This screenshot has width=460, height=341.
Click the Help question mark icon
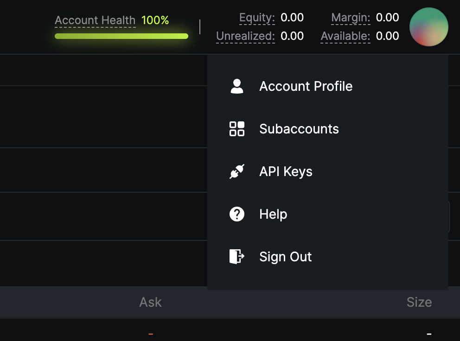point(237,214)
